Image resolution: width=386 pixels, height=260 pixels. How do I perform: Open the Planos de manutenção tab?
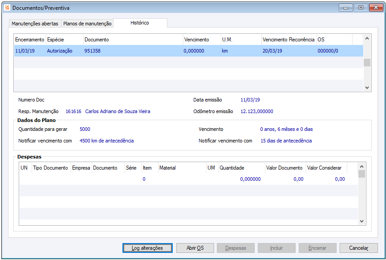click(x=87, y=24)
